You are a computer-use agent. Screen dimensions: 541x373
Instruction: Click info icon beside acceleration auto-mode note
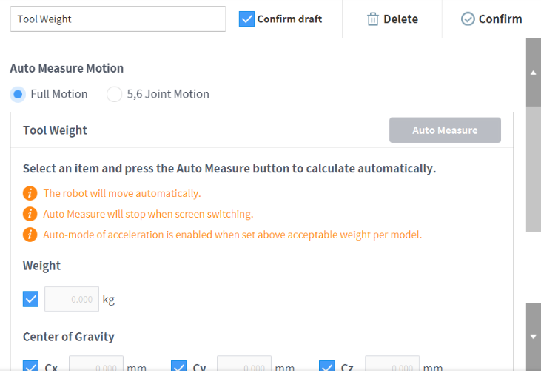(30, 235)
